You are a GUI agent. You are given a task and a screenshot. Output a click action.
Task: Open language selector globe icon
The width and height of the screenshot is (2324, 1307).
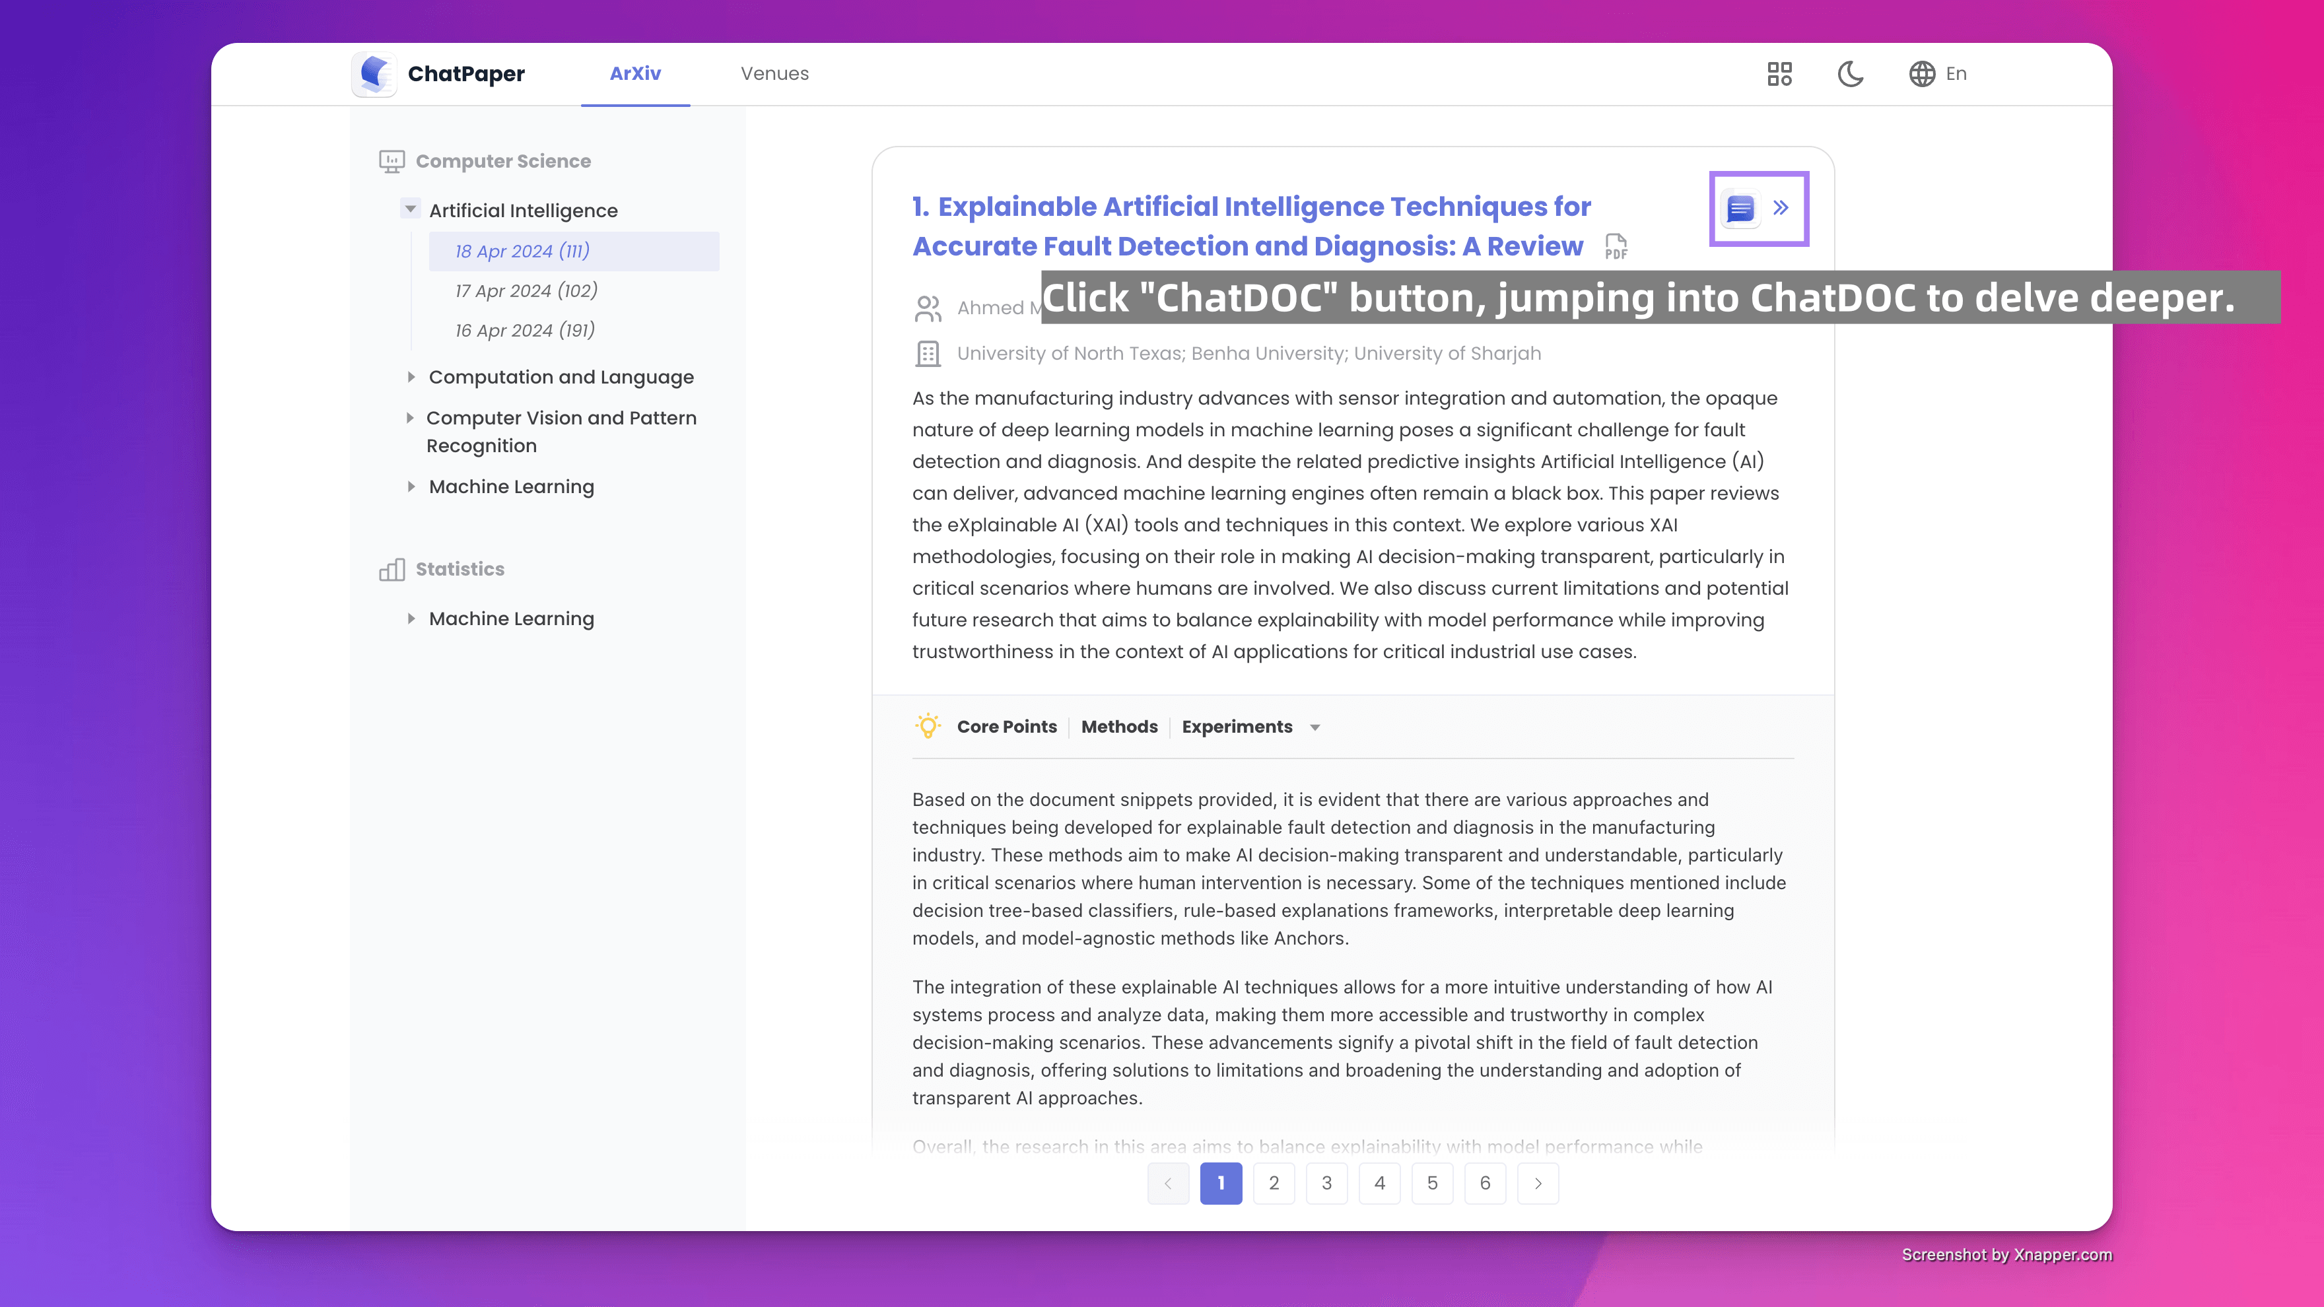click(x=1922, y=74)
